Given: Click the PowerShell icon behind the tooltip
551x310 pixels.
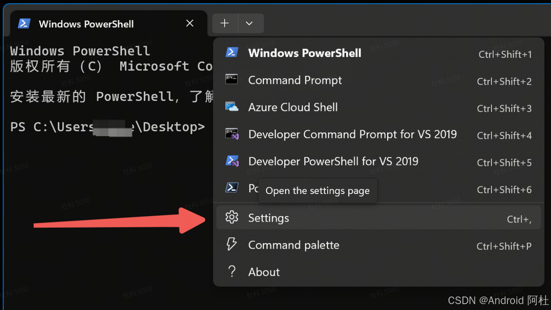Looking at the screenshot, I should pyautogui.click(x=232, y=188).
